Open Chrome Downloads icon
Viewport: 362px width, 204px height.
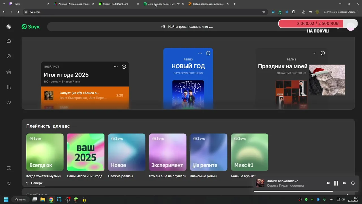pyautogui.click(x=303, y=12)
